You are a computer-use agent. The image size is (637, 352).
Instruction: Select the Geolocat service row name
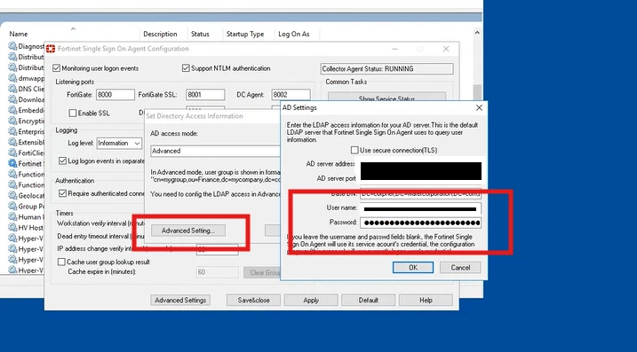coord(31,195)
